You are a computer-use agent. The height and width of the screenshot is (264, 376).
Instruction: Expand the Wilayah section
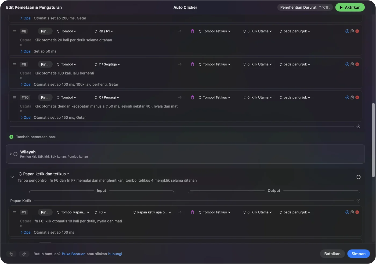tap(11, 154)
